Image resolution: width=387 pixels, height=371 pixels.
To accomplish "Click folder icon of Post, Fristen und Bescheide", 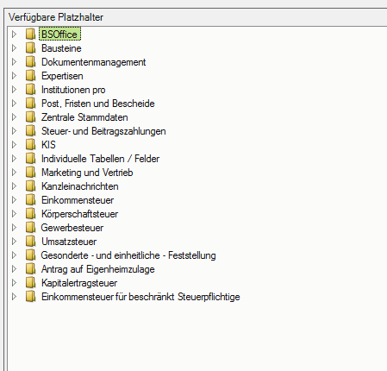I will click(x=30, y=104).
